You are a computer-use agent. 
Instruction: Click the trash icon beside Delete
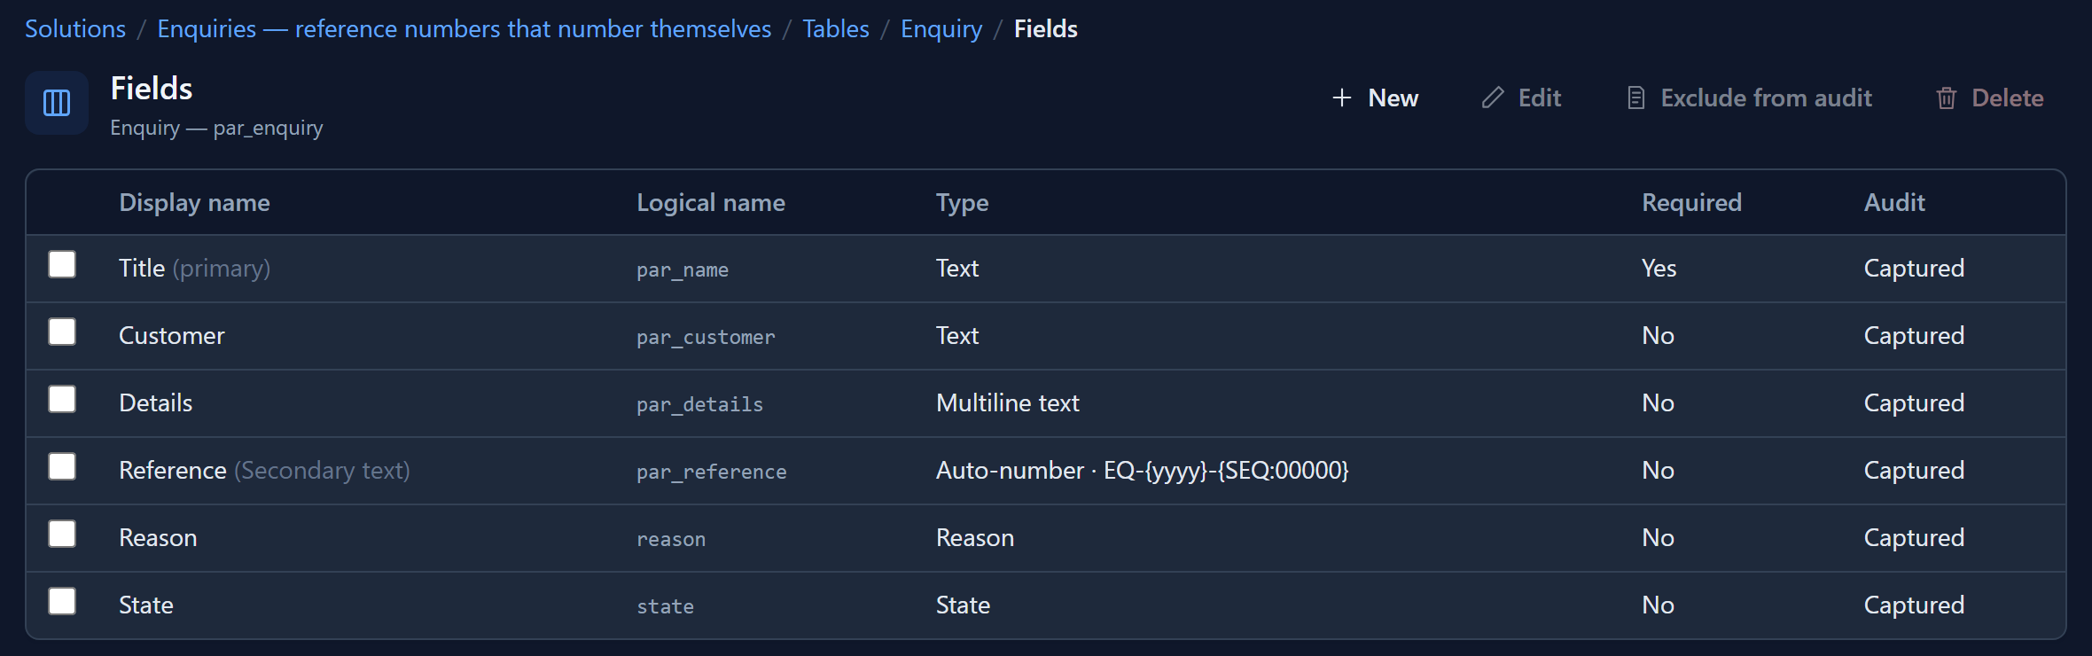(1947, 98)
